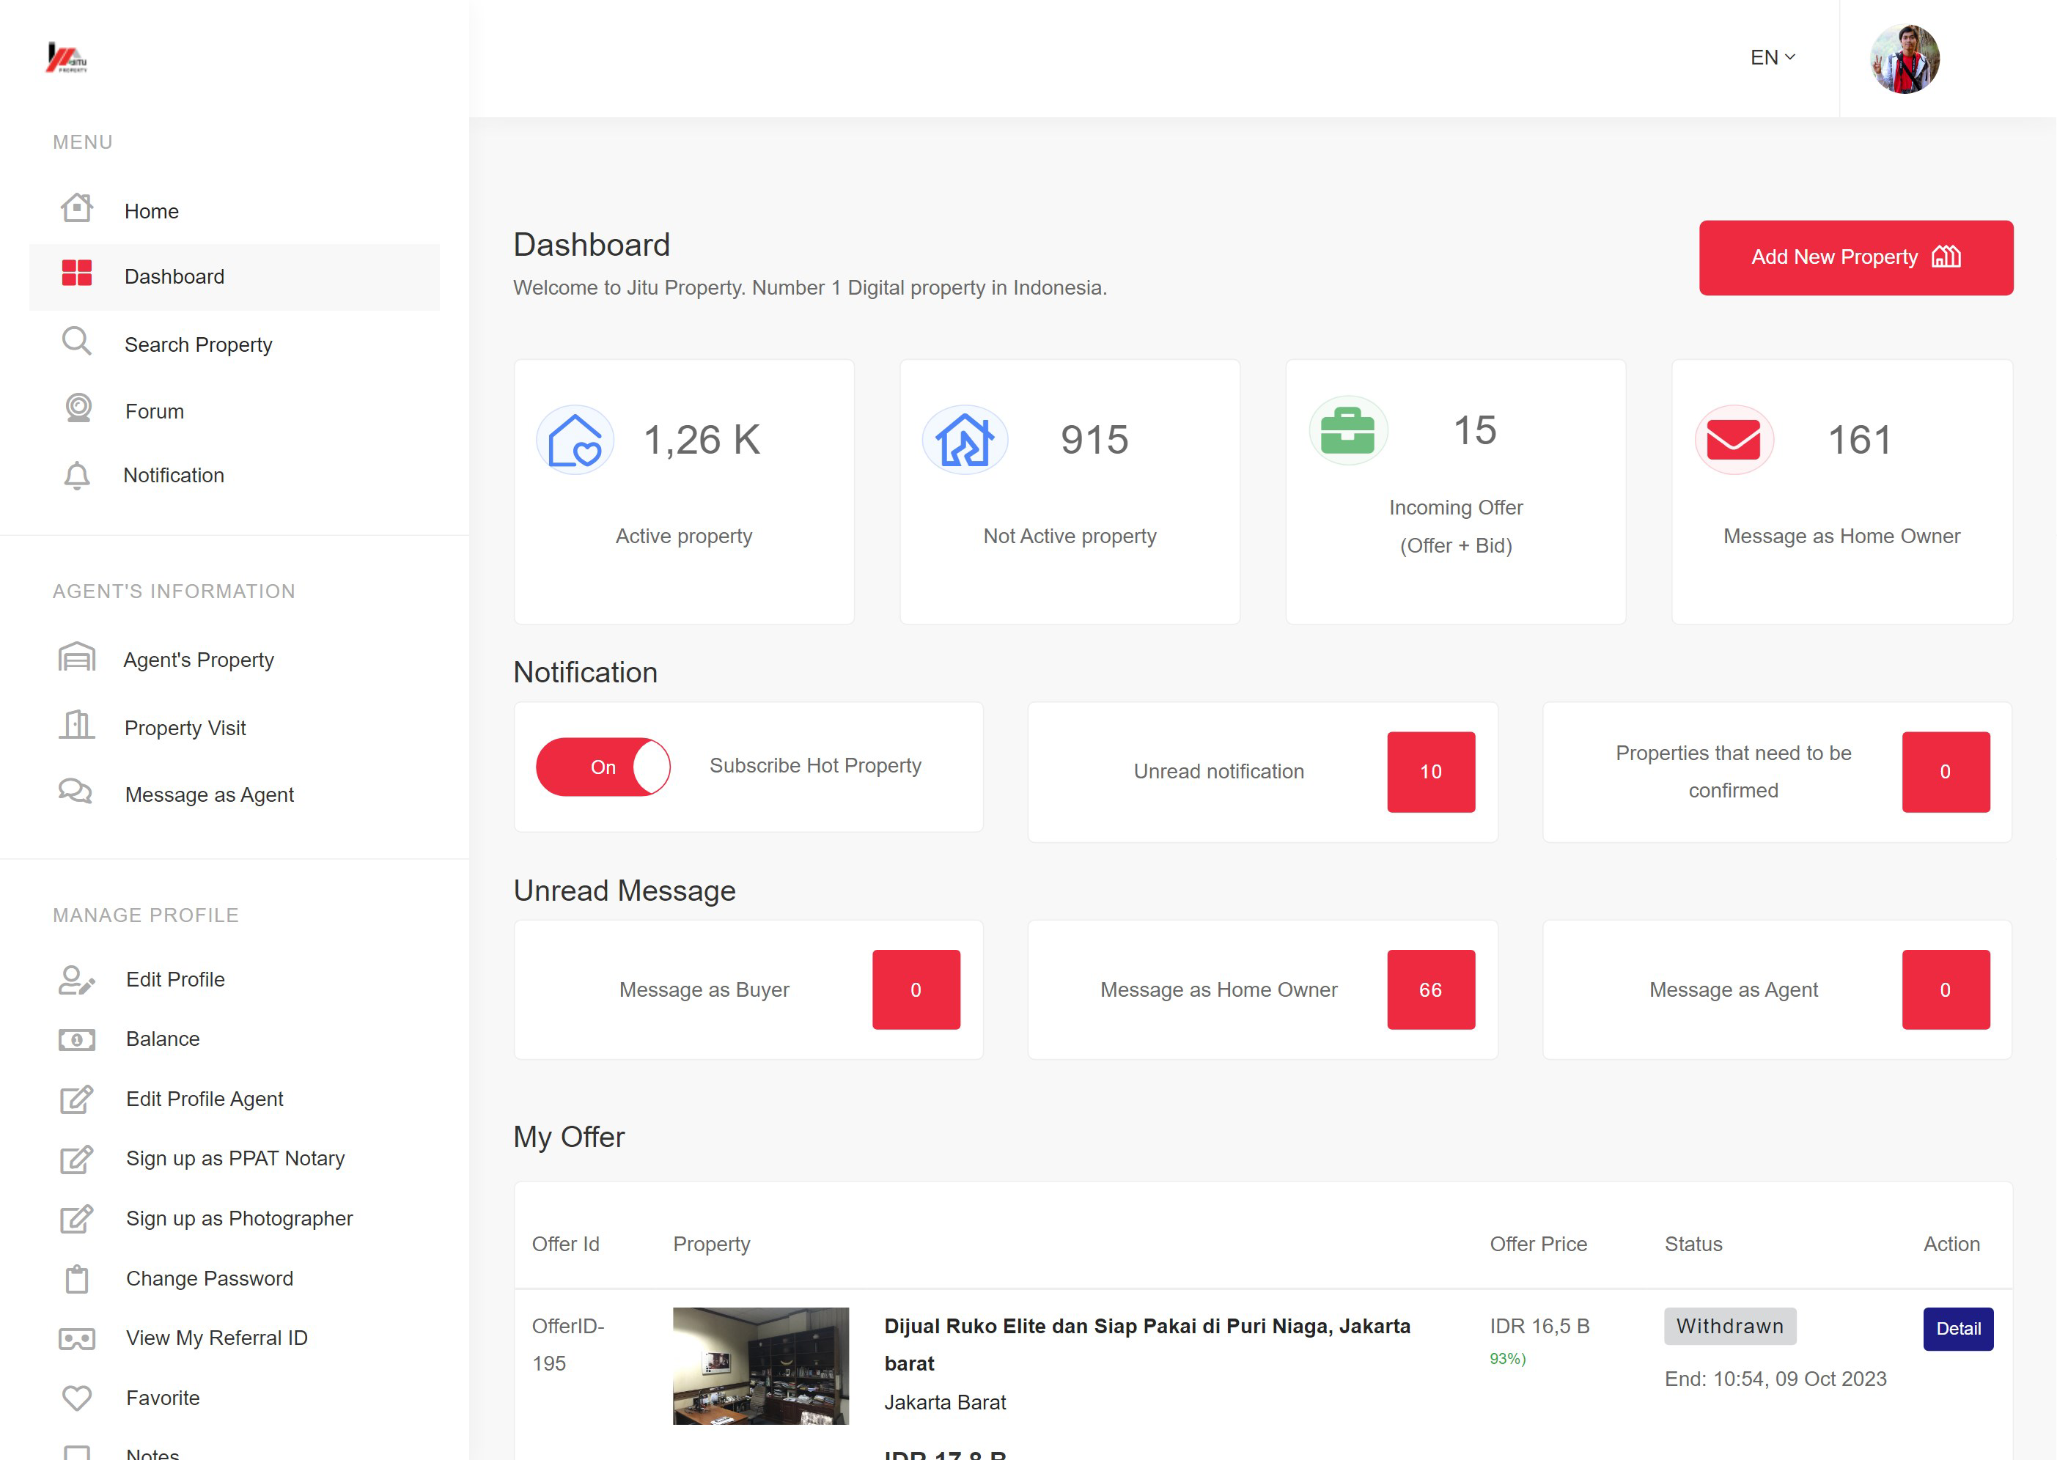Click the red Dashboard grid icon
Screen dimensions: 2057x1460
pos(76,274)
